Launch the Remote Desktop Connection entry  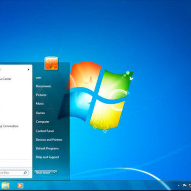click(x=9, y=126)
